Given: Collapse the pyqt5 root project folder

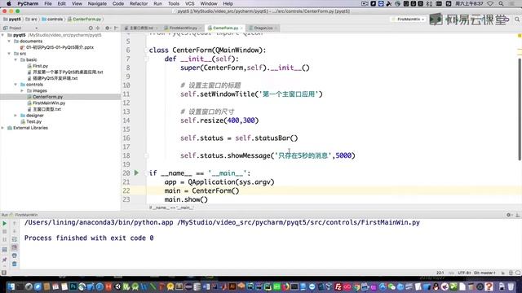Looking at the screenshot, I should pyautogui.click(x=3, y=35).
